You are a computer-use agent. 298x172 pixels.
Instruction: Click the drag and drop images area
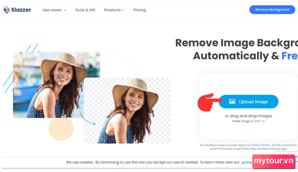tap(249, 116)
